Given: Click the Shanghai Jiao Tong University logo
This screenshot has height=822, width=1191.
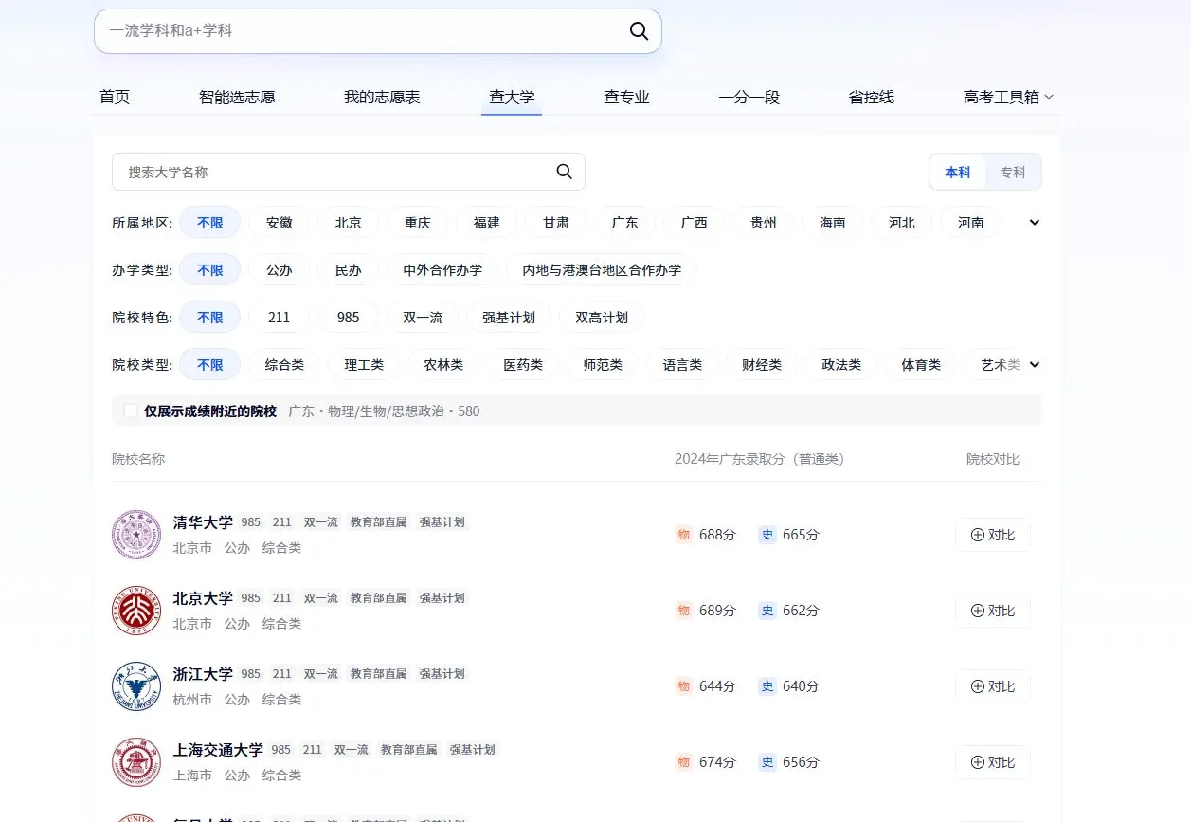Looking at the screenshot, I should 136,762.
